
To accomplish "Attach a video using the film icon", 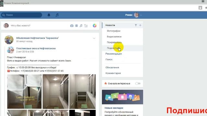I will [x=76, y=26].
